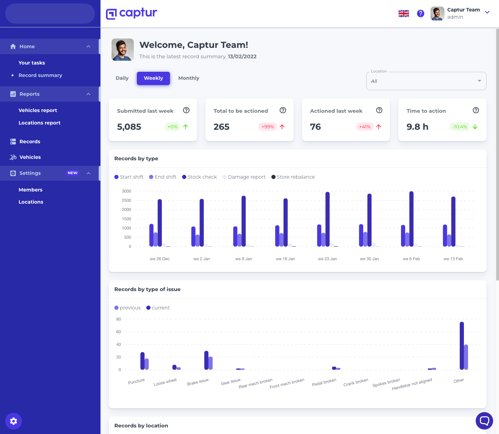The width and height of the screenshot is (499, 434).
Task: Toggle Store rebalance legend series
Action: click(293, 177)
